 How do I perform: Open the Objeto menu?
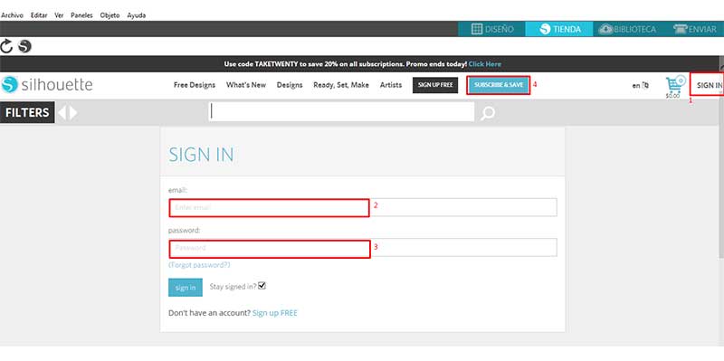tap(110, 15)
